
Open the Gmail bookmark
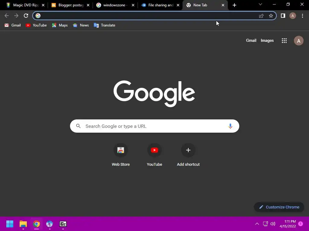[x=13, y=25]
